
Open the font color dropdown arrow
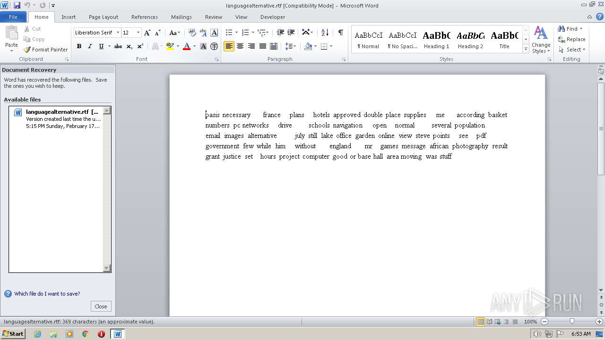pyautogui.click(x=194, y=46)
